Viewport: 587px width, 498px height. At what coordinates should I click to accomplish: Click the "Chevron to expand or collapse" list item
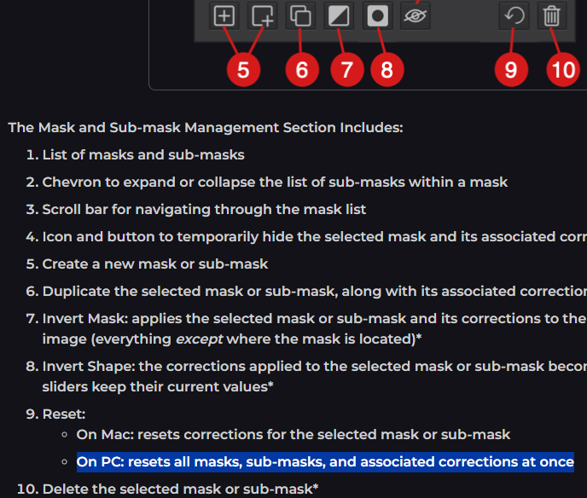pos(275,182)
